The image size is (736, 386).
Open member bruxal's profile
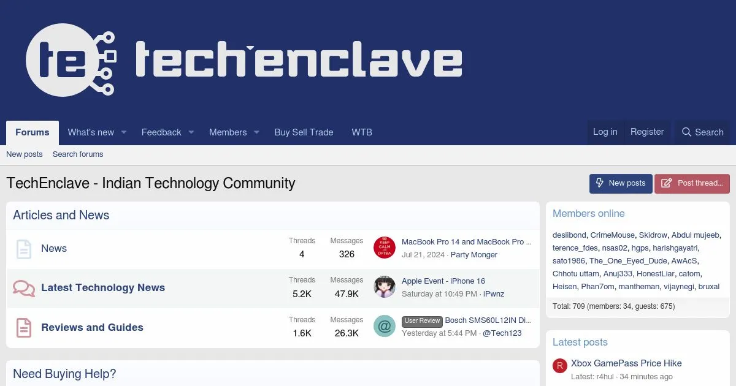(x=709, y=287)
